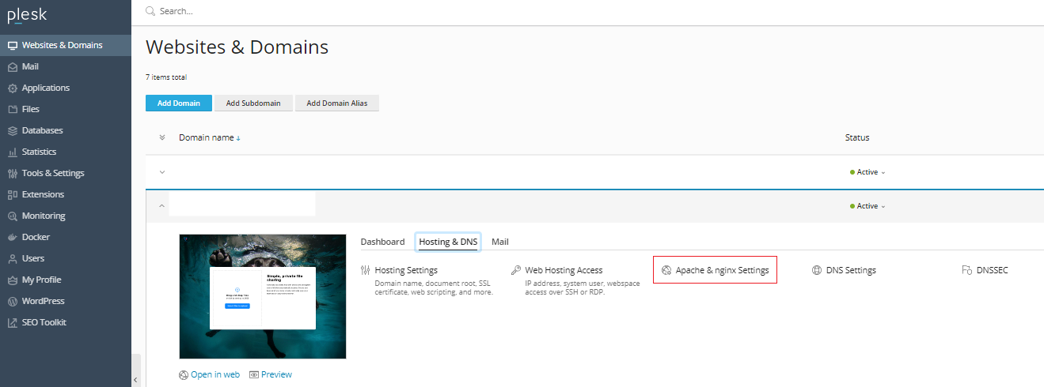The width and height of the screenshot is (1044, 387).
Task: Click the Add Subdomain button
Action: tap(253, 103)
